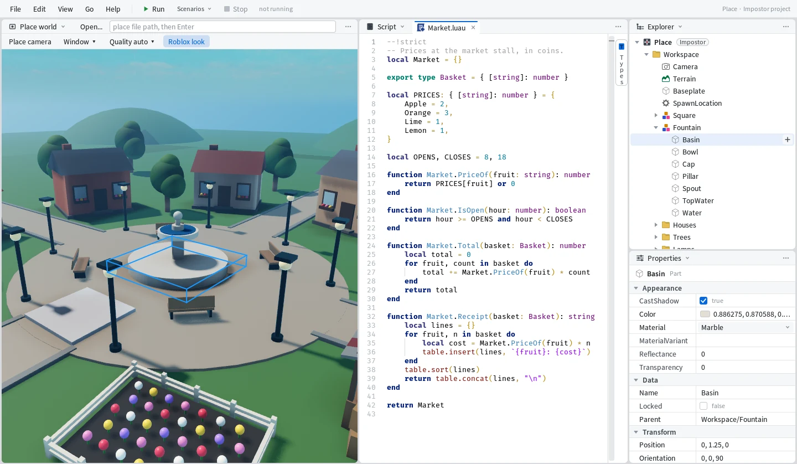The height and width of the screenshot is (464, 797).
Task: Open the File menu
Action: click(x=15, y=9)
